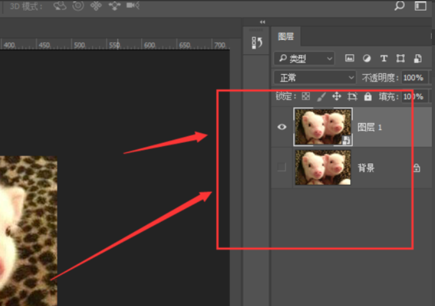
Task: Toggle lock transparent pixels icon
Action: tap(306, 96)
